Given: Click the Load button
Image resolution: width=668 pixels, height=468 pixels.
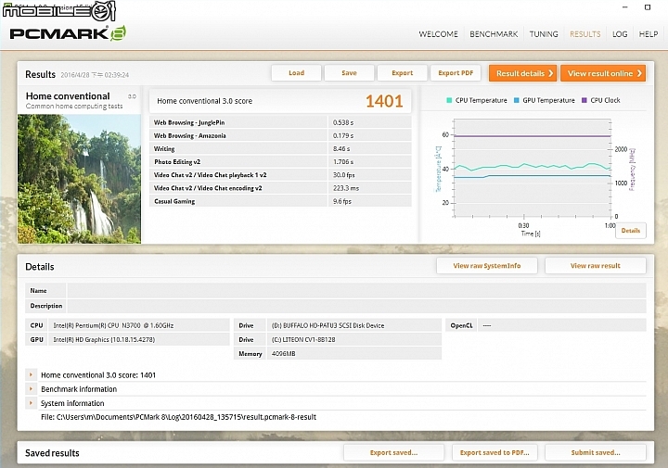Looking at the screenshot, I should click(x=296, y=73).
